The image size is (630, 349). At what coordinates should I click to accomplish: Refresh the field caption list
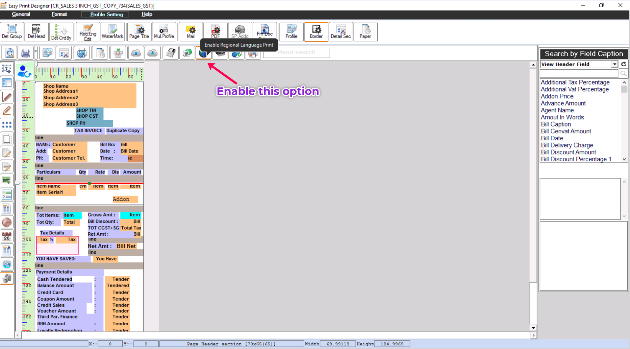pos(623,64)
